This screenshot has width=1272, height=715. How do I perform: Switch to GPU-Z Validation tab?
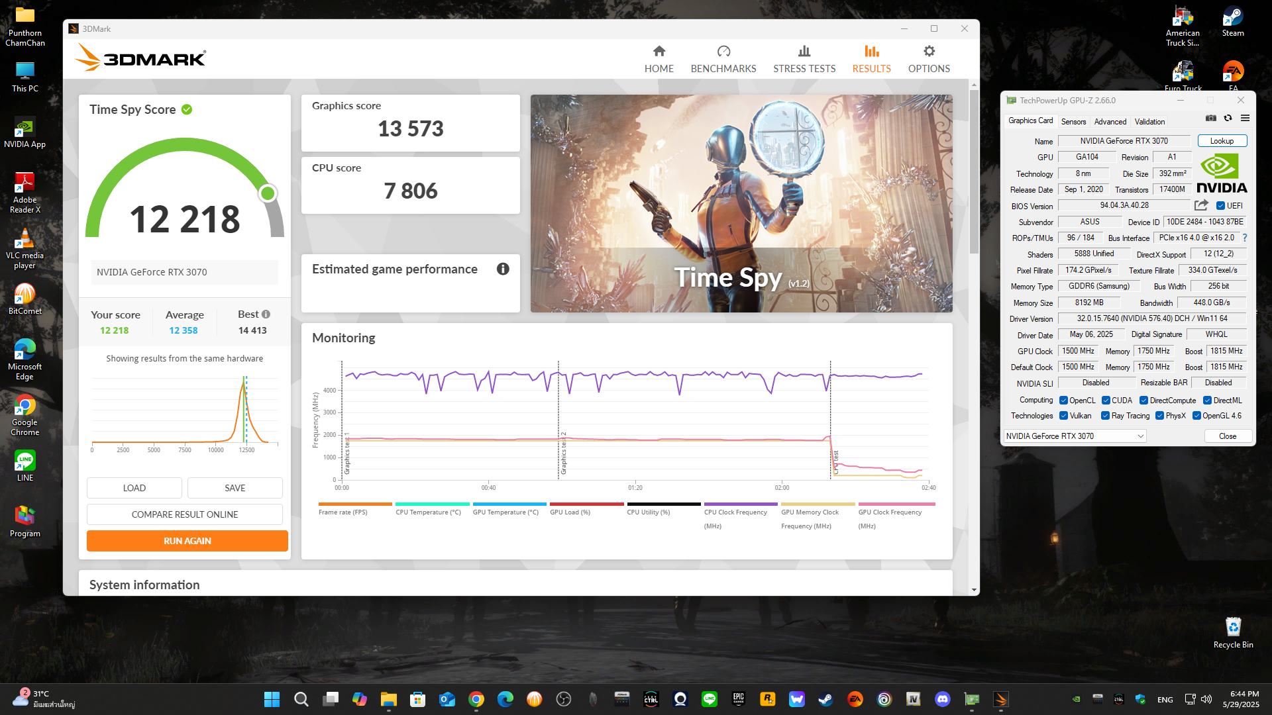[x=1149, y=122]
